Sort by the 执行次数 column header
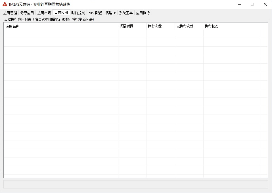The width and height of the screenshot is (272, 193). point(161,26)
